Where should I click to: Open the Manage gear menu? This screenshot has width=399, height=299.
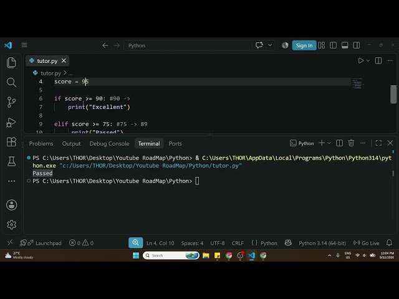[11, 224]
